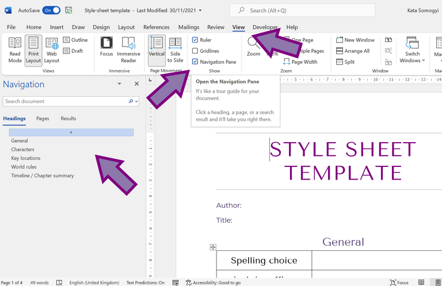Open the References tab
The image size is (442, 286).
[x=157, y=27]
